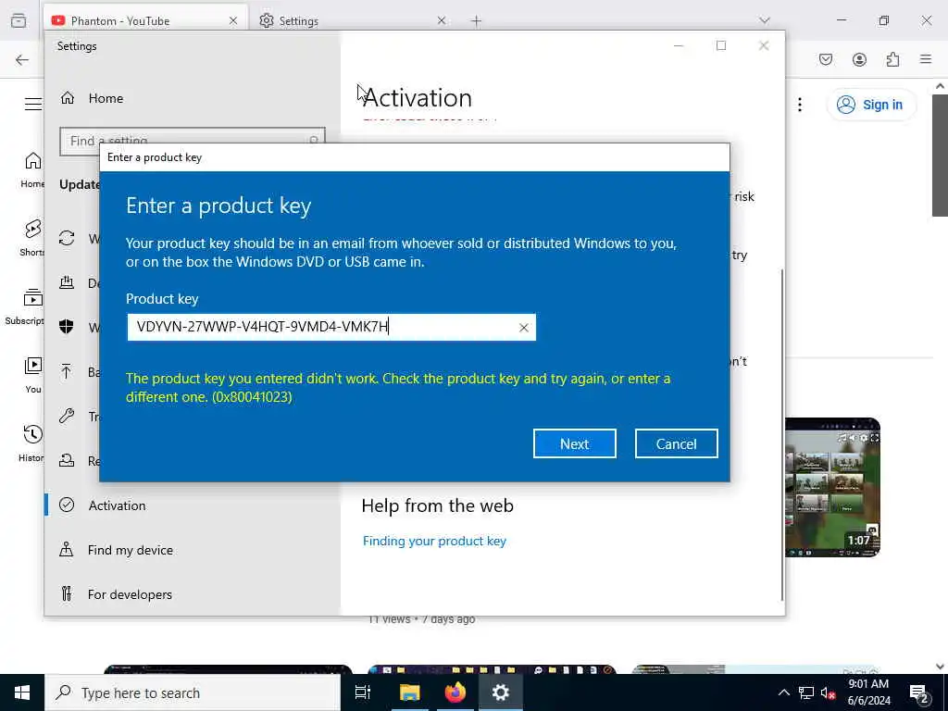Open File Explorer from taskbar
Screen dimensions: 948x711
tap(409, 692)
